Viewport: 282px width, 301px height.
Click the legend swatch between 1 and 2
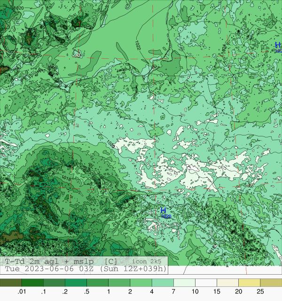click(x=119, y=283)
